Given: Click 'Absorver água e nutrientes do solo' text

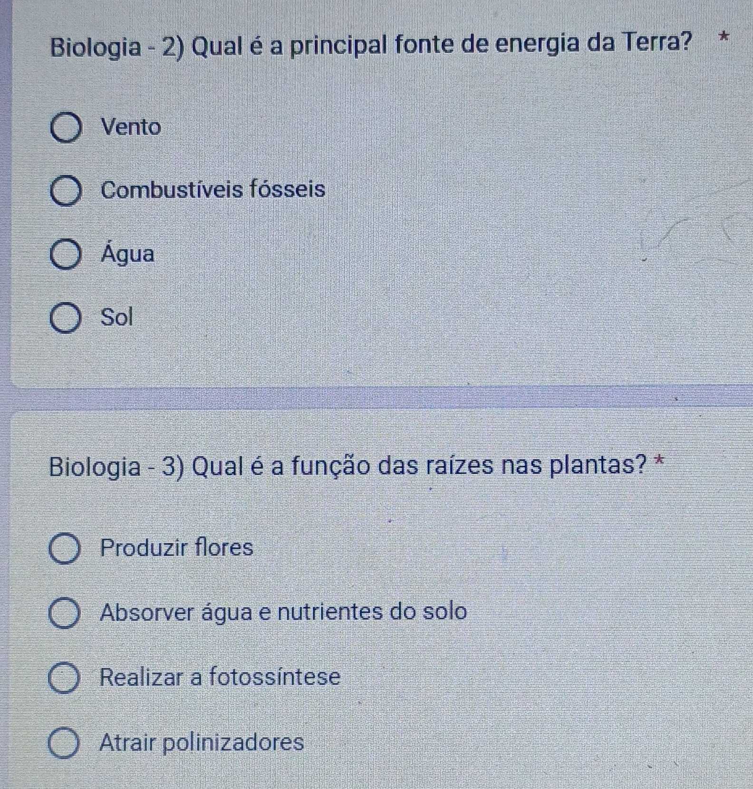Looking at the screenshot, I should 284,612.
